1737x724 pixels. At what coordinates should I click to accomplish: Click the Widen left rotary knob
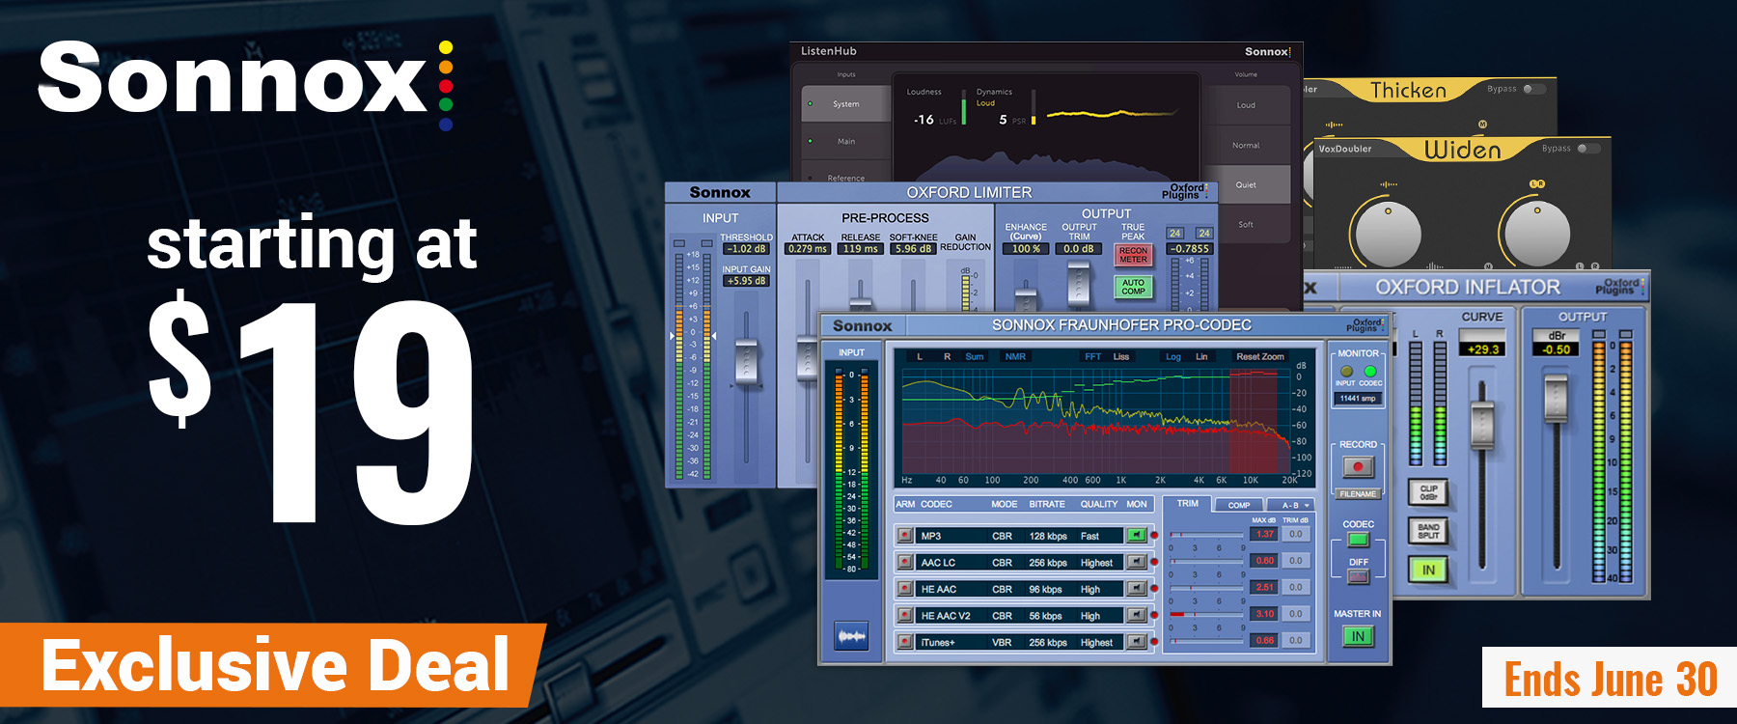click(x=1388, y=236)
